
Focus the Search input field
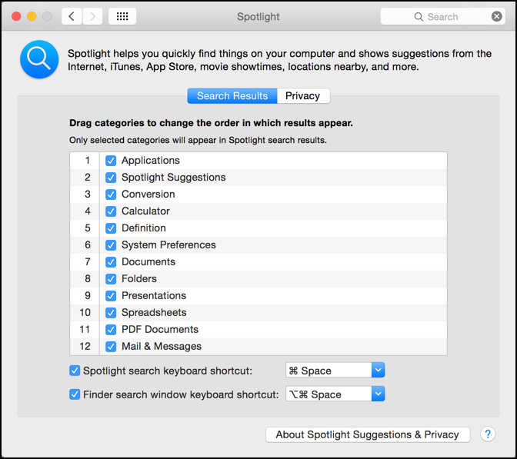coord(442,16)
